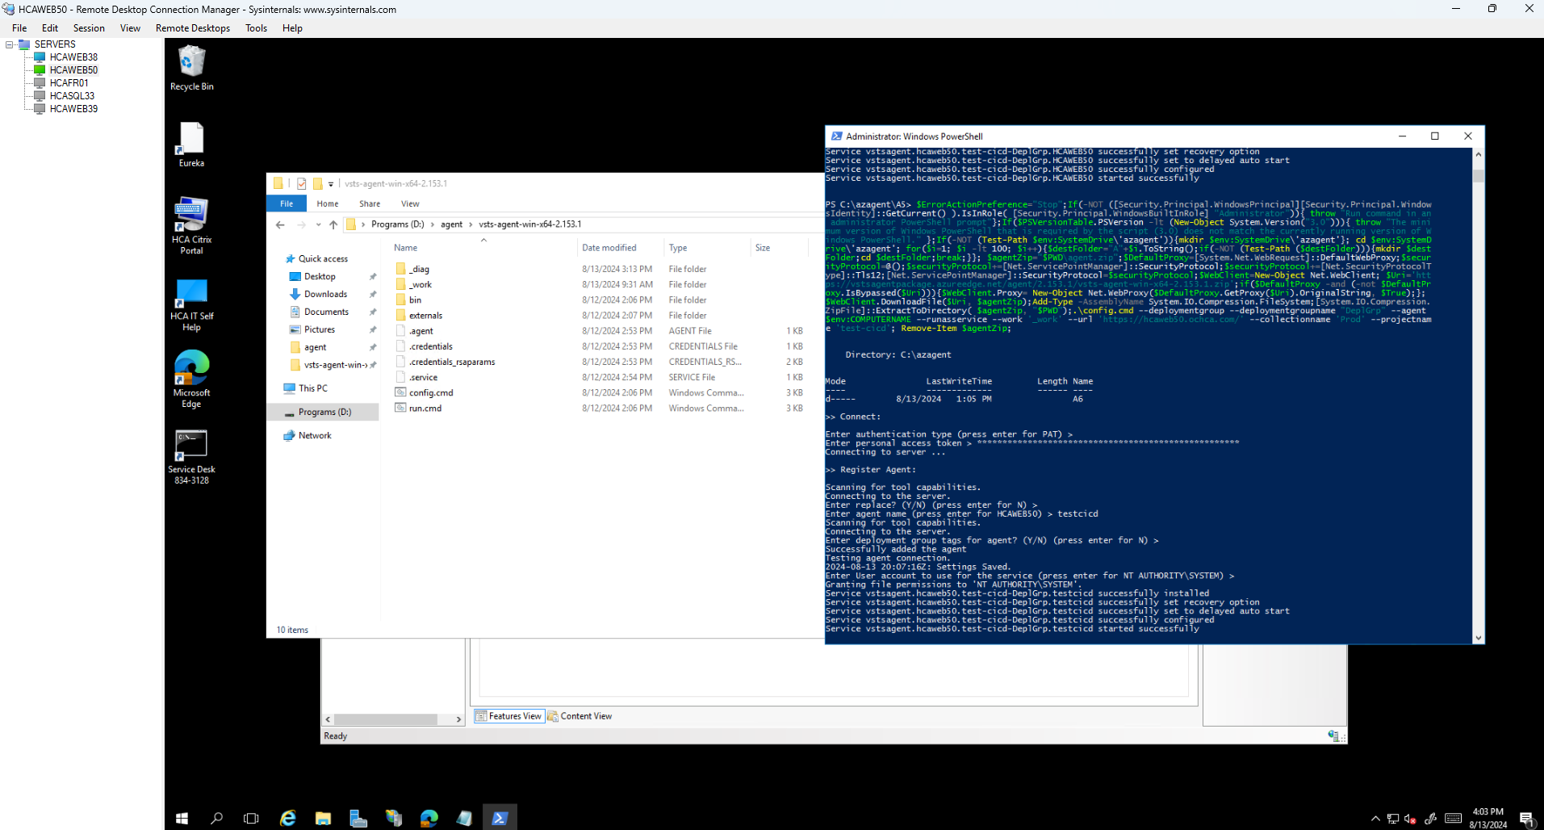Click the muted volume tray icon
The width and height of the screenshot is (1544, 830).
point(1410,819)
